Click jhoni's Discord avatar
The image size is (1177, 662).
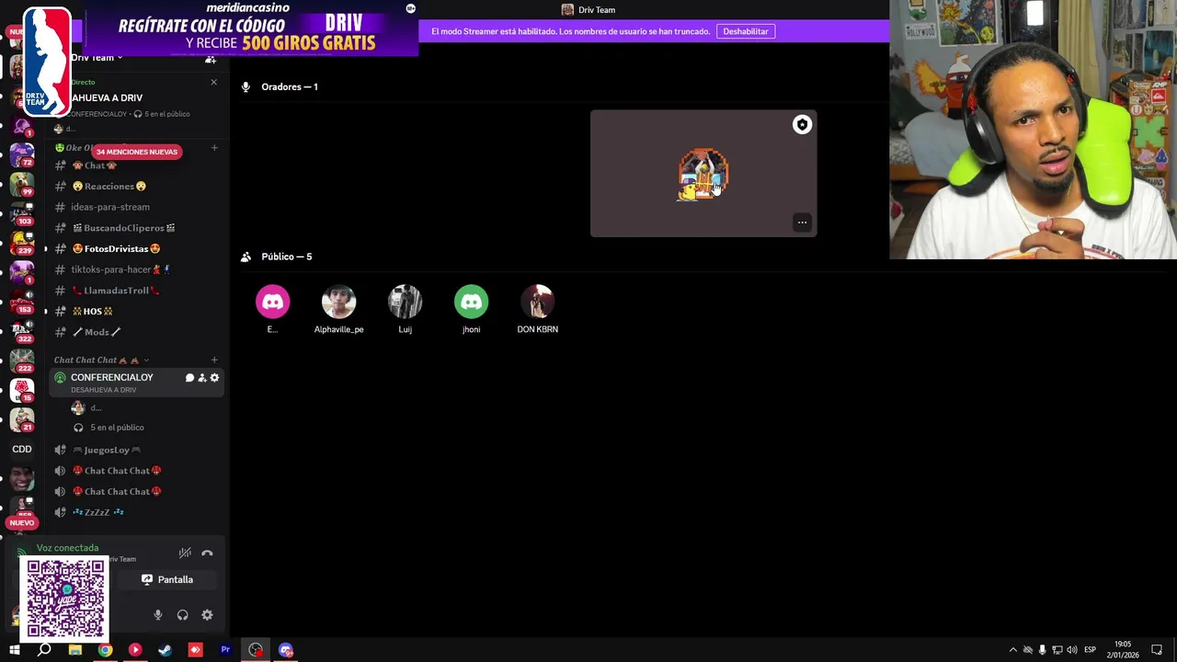coord(471,302)
